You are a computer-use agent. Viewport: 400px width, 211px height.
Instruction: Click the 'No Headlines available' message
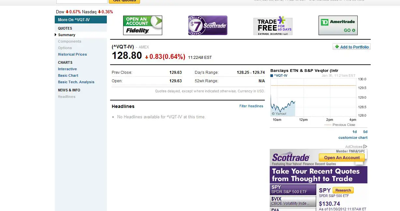161,117
